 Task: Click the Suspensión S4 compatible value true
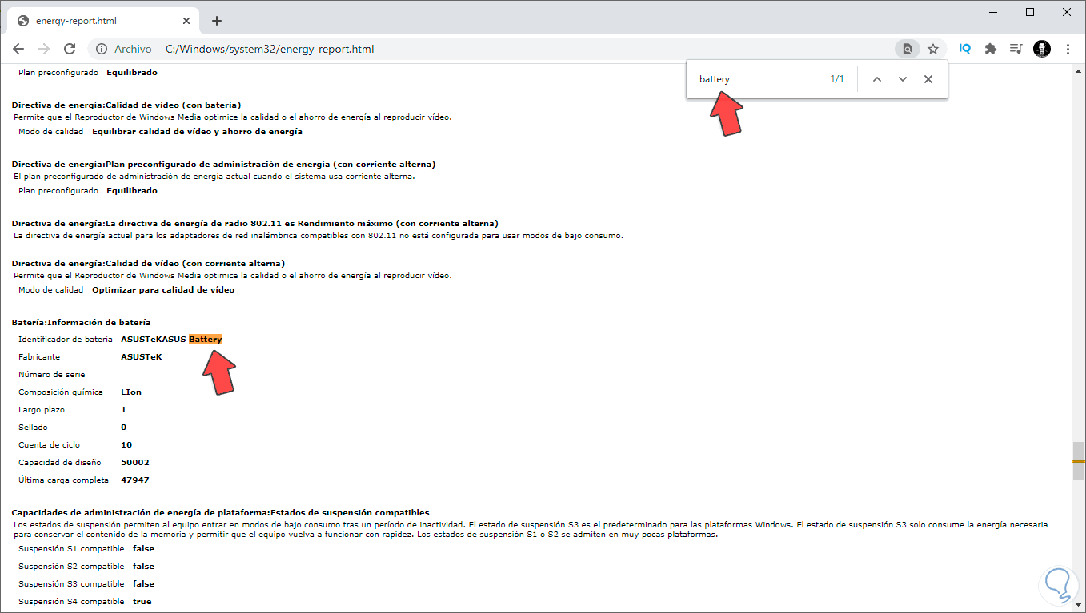[x=142, y=602]
